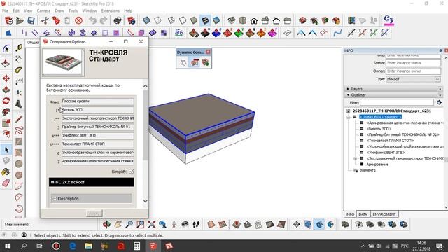
Task: Select the Orbit tool in bottom toolbar
Action: click(x=106, y=224)
